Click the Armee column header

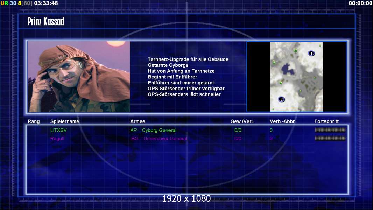[138, 121]
